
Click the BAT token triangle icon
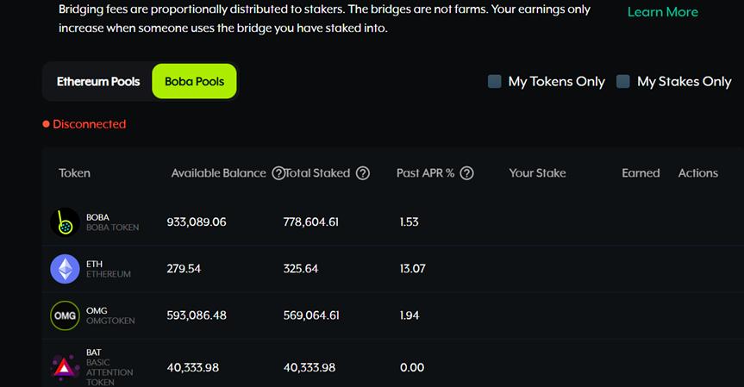[65, 367]
